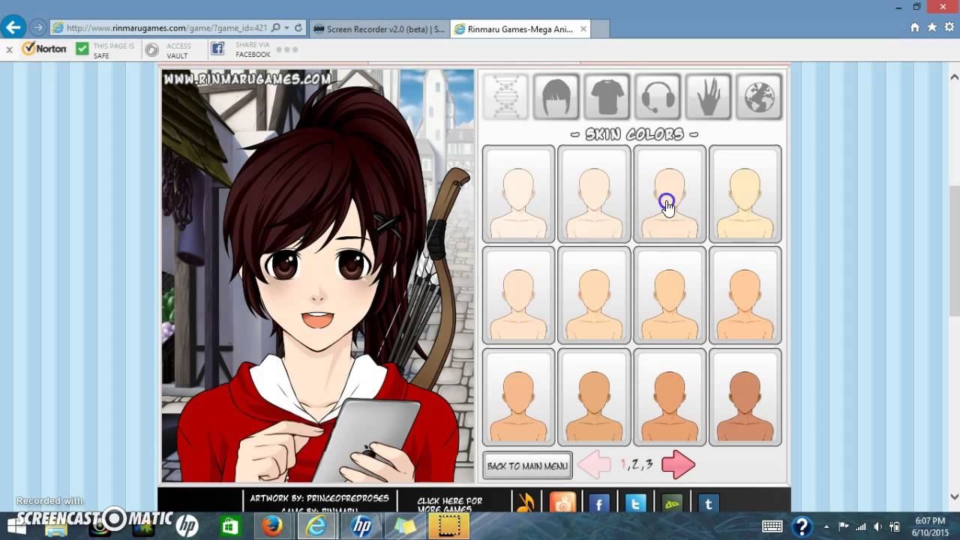The image size is (960, 540).
Task: Select yellowish fourth skin color row one
Action: (x=745, y=194)
